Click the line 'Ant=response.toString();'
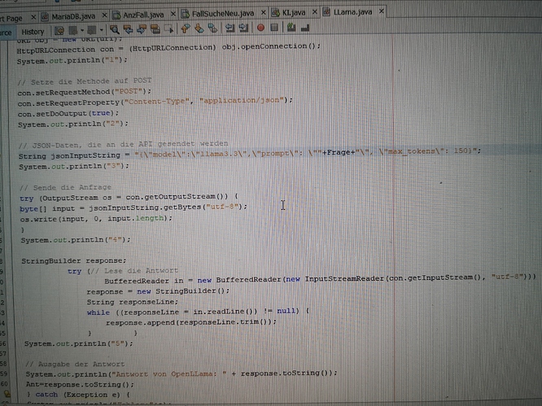Screen dimensions: 542x406 click(80, 384)
